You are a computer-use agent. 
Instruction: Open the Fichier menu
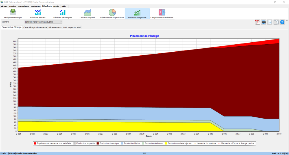(4, 6)
